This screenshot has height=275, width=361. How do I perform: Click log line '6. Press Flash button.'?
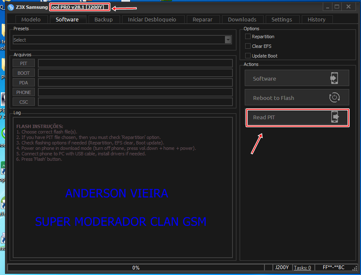click(39, 159)
